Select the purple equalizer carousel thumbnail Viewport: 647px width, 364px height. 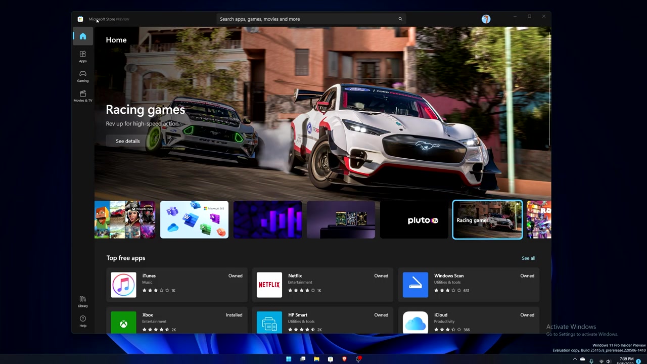(x=267, y=220)
